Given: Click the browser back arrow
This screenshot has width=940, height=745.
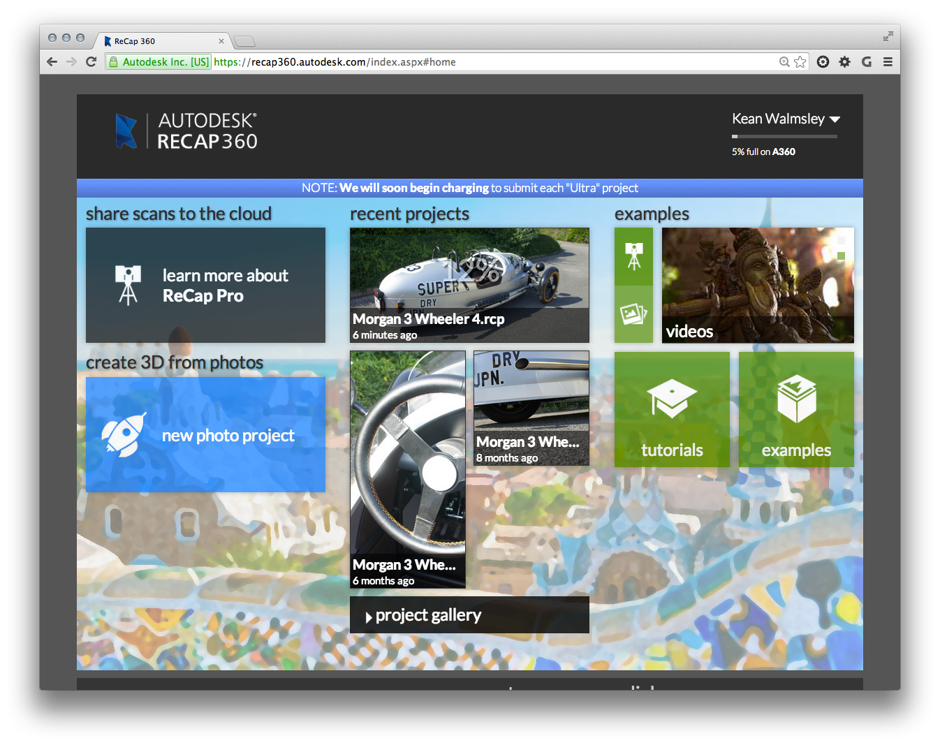Looking at the screenshot, I should click(x=52, y=62).
